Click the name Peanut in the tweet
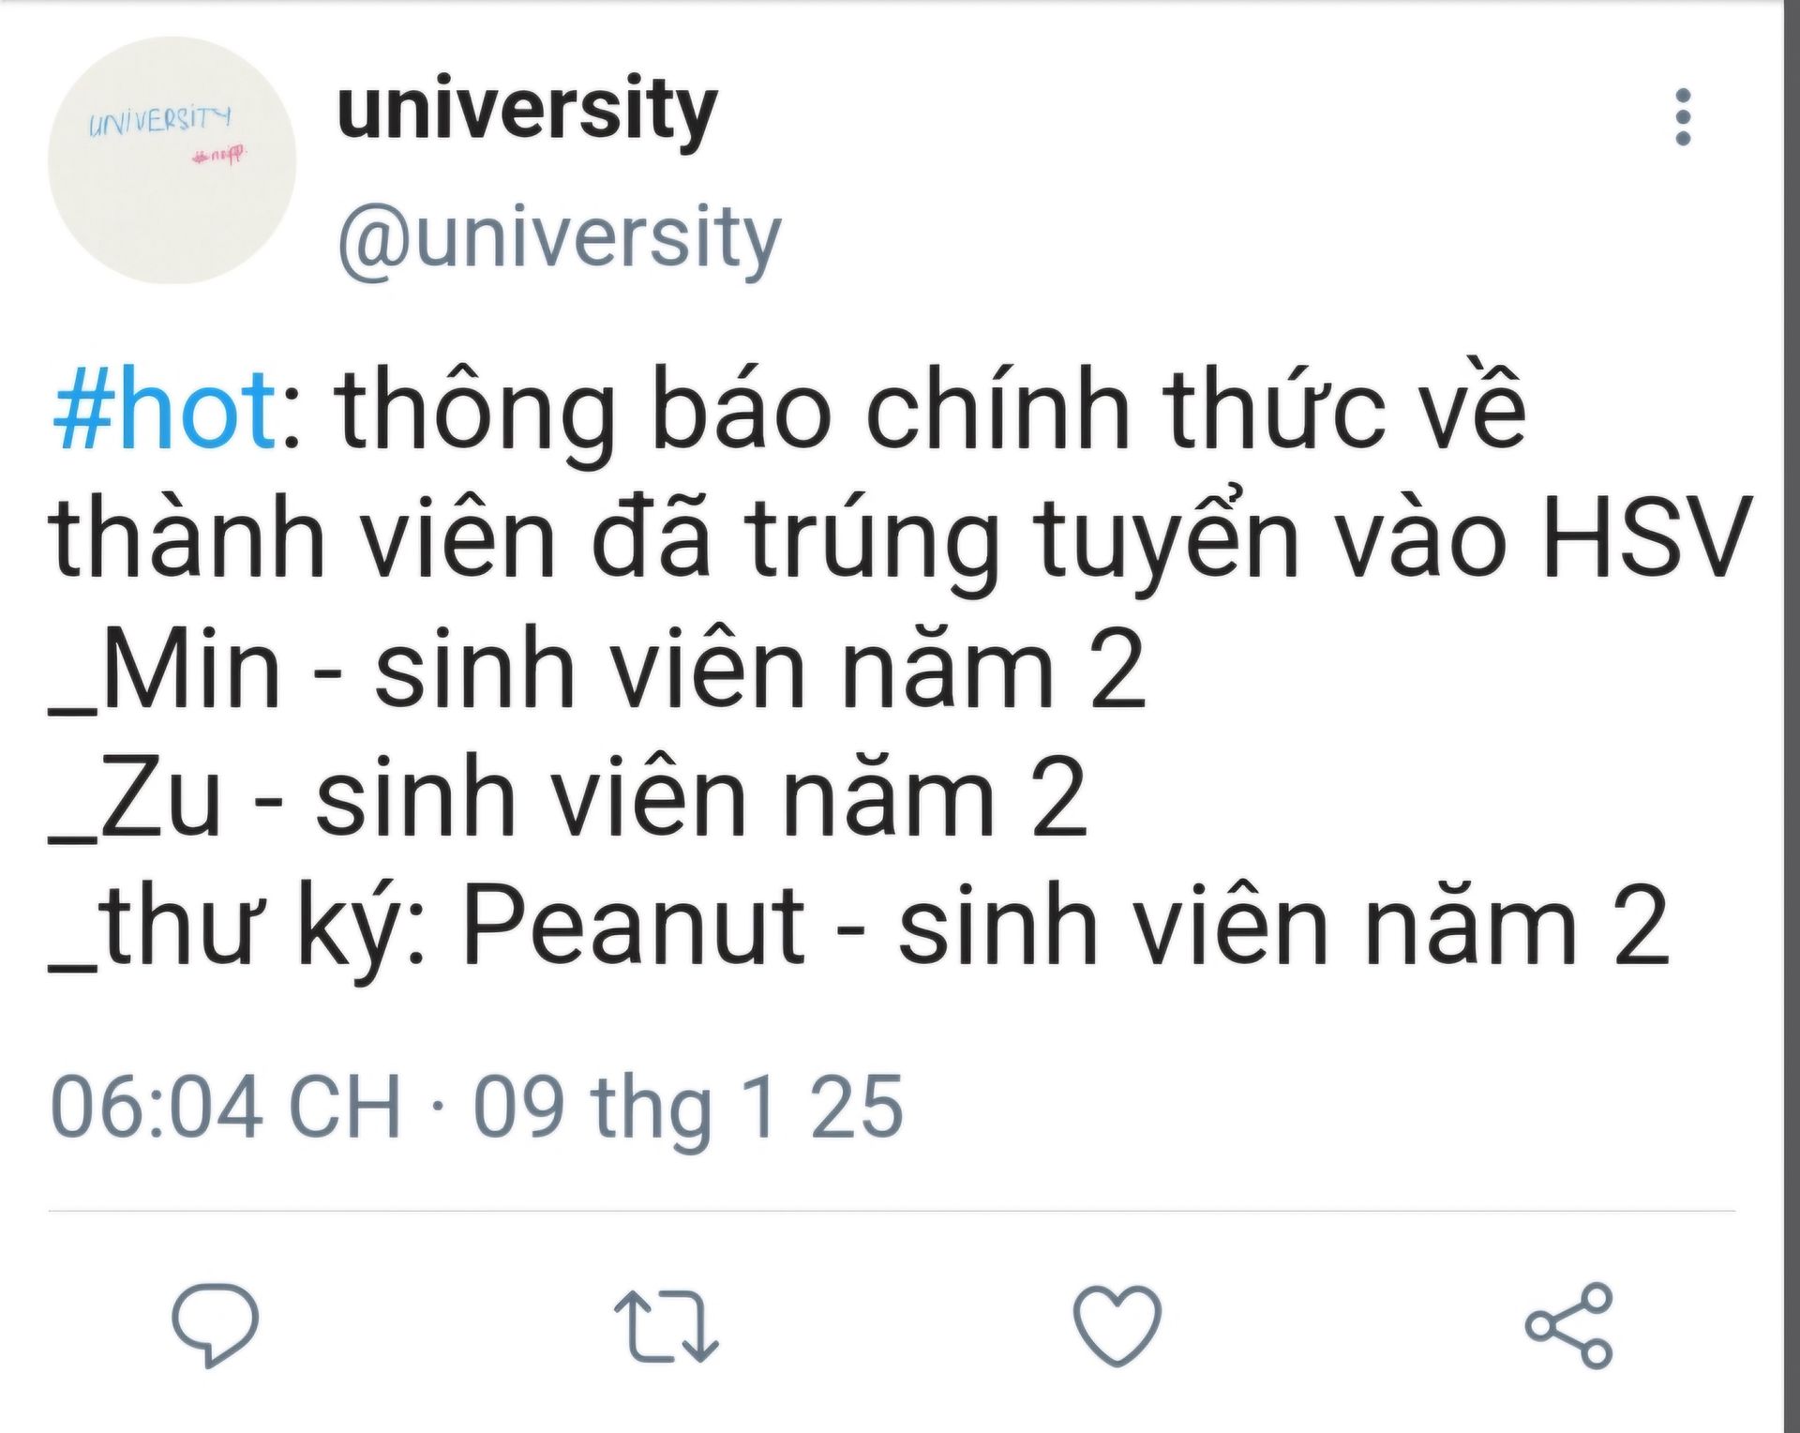Image resolution: width=1800 pixels, height=1433 pixels. (635, 925)
